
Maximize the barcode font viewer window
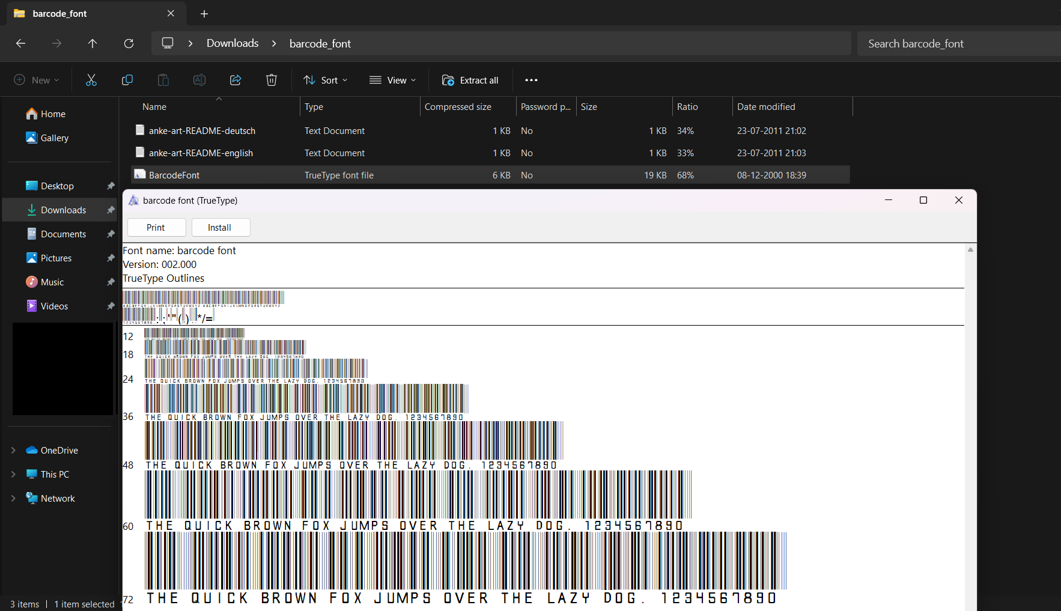coord(923,200)
